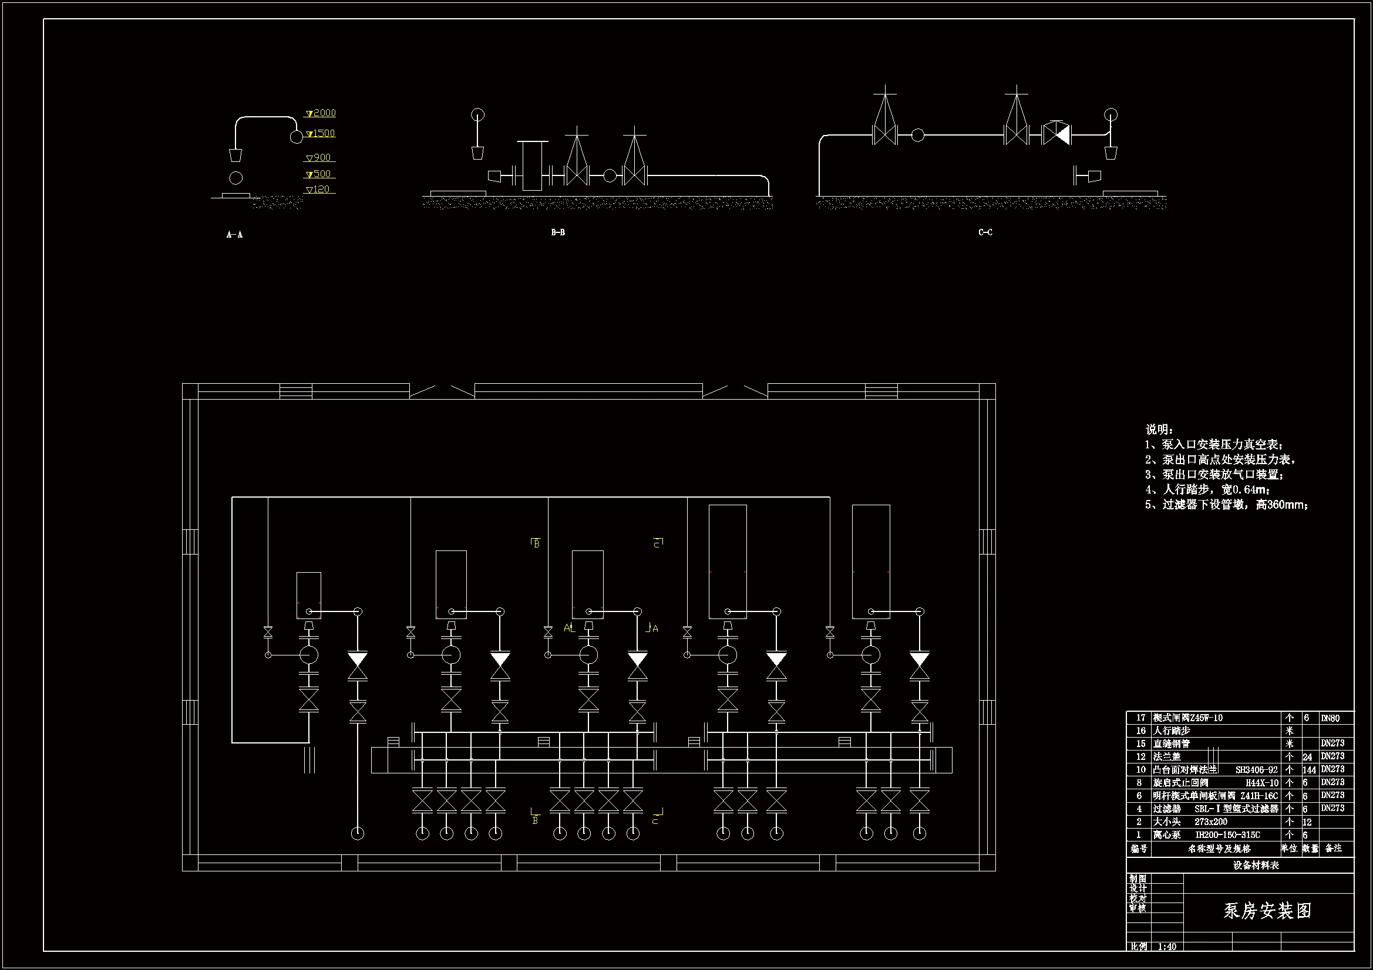The height and width of the screenshot is (970, 1373).
Task: Click the yellow 900 elevation marker
Action: click(x=319, y=158)
